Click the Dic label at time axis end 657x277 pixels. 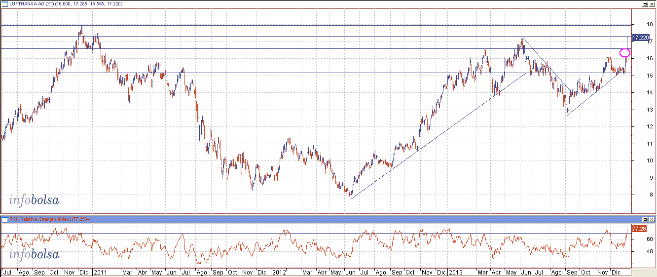[615, 273]
